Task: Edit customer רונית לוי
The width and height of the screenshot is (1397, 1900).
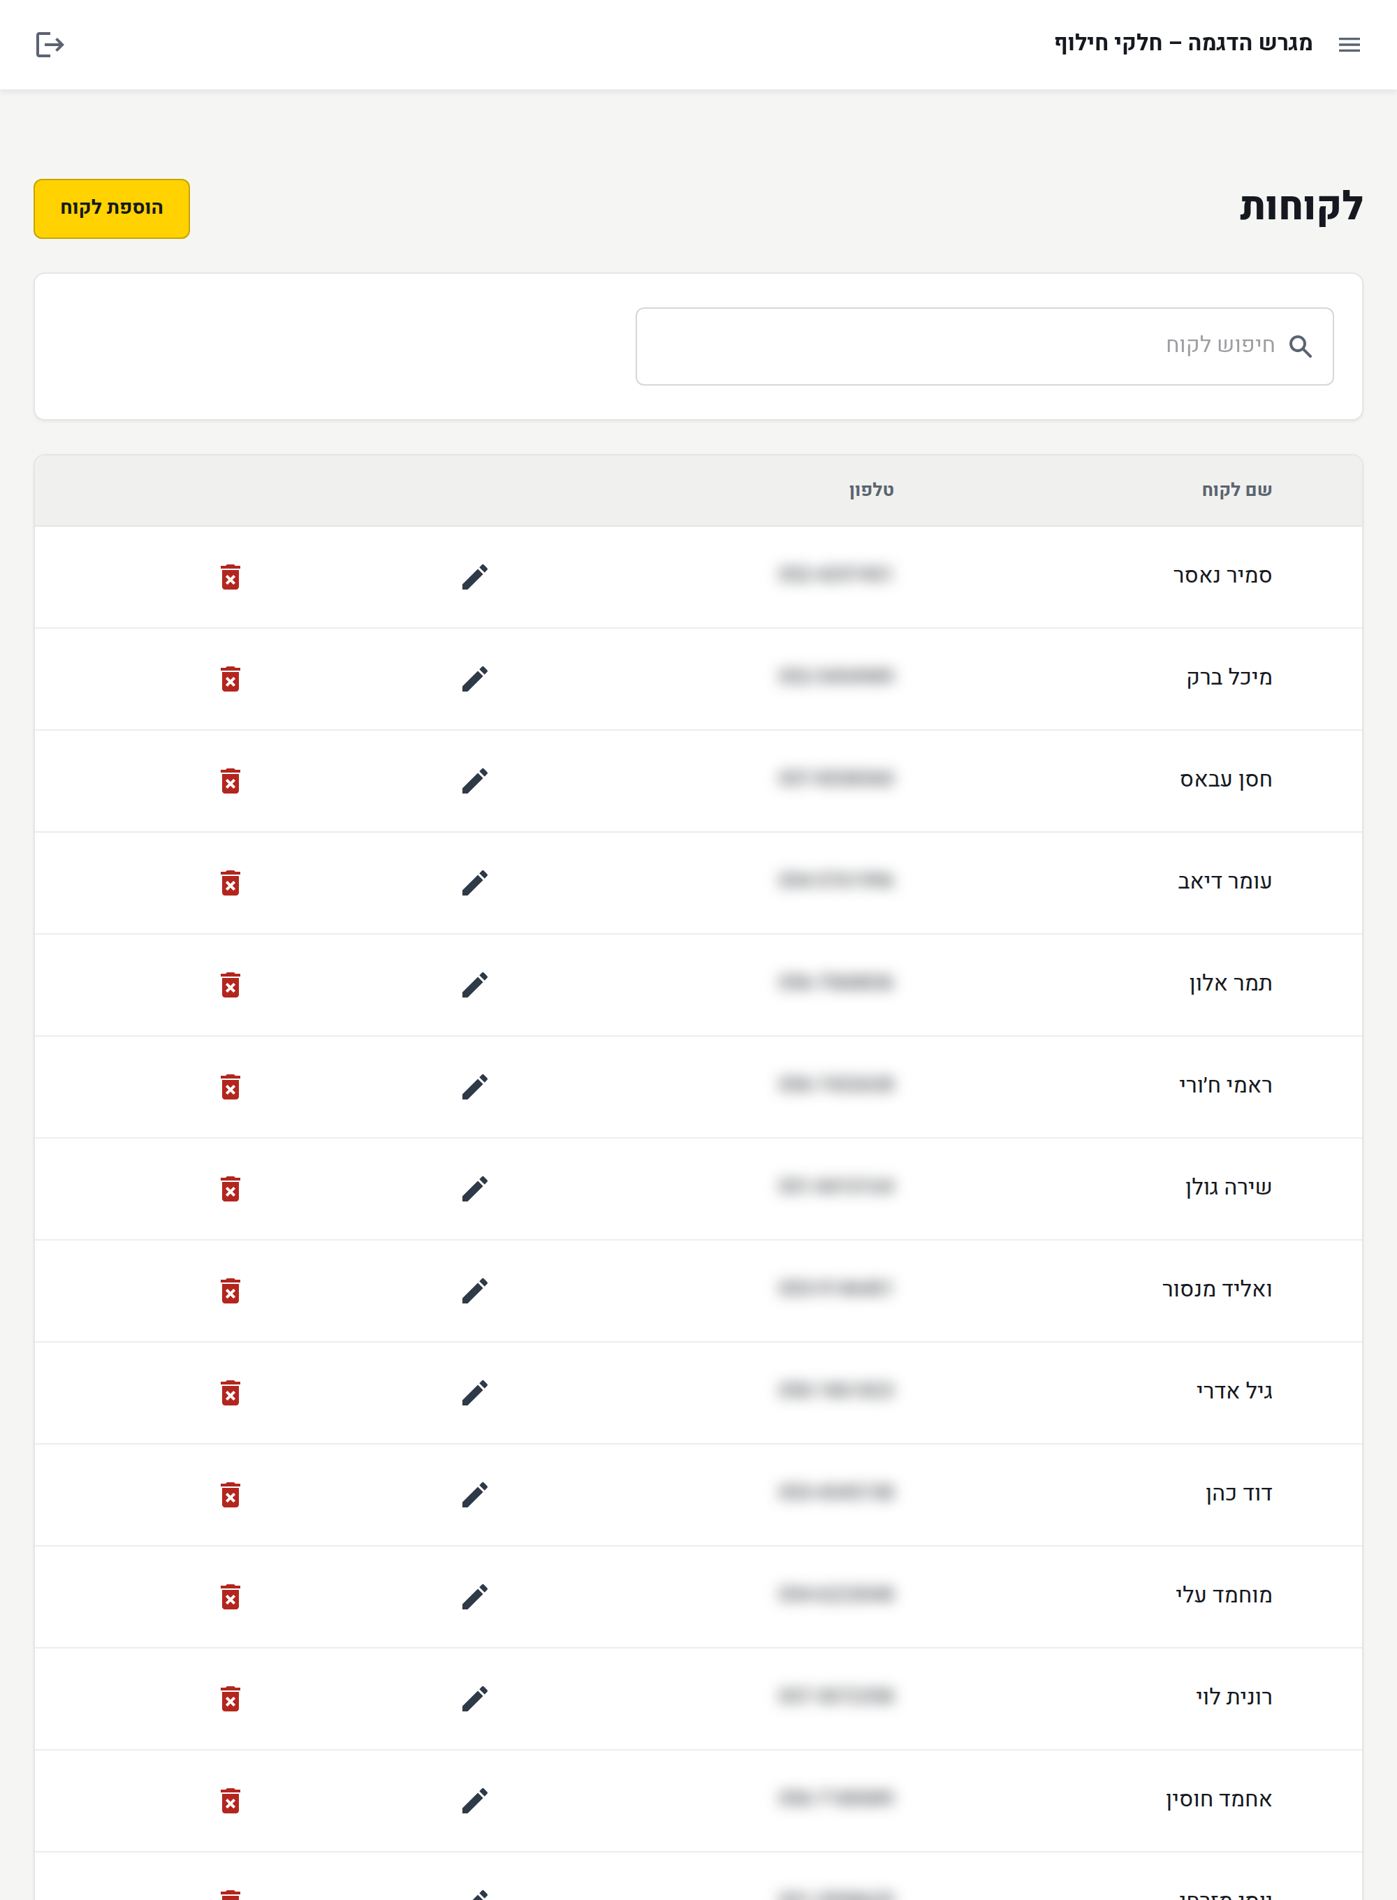Action: pyautogui.click(x=474, y=1699)
